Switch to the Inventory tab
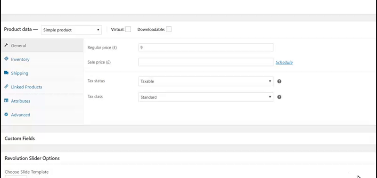This screenshot has width=377, height=178. click(42, 59)
